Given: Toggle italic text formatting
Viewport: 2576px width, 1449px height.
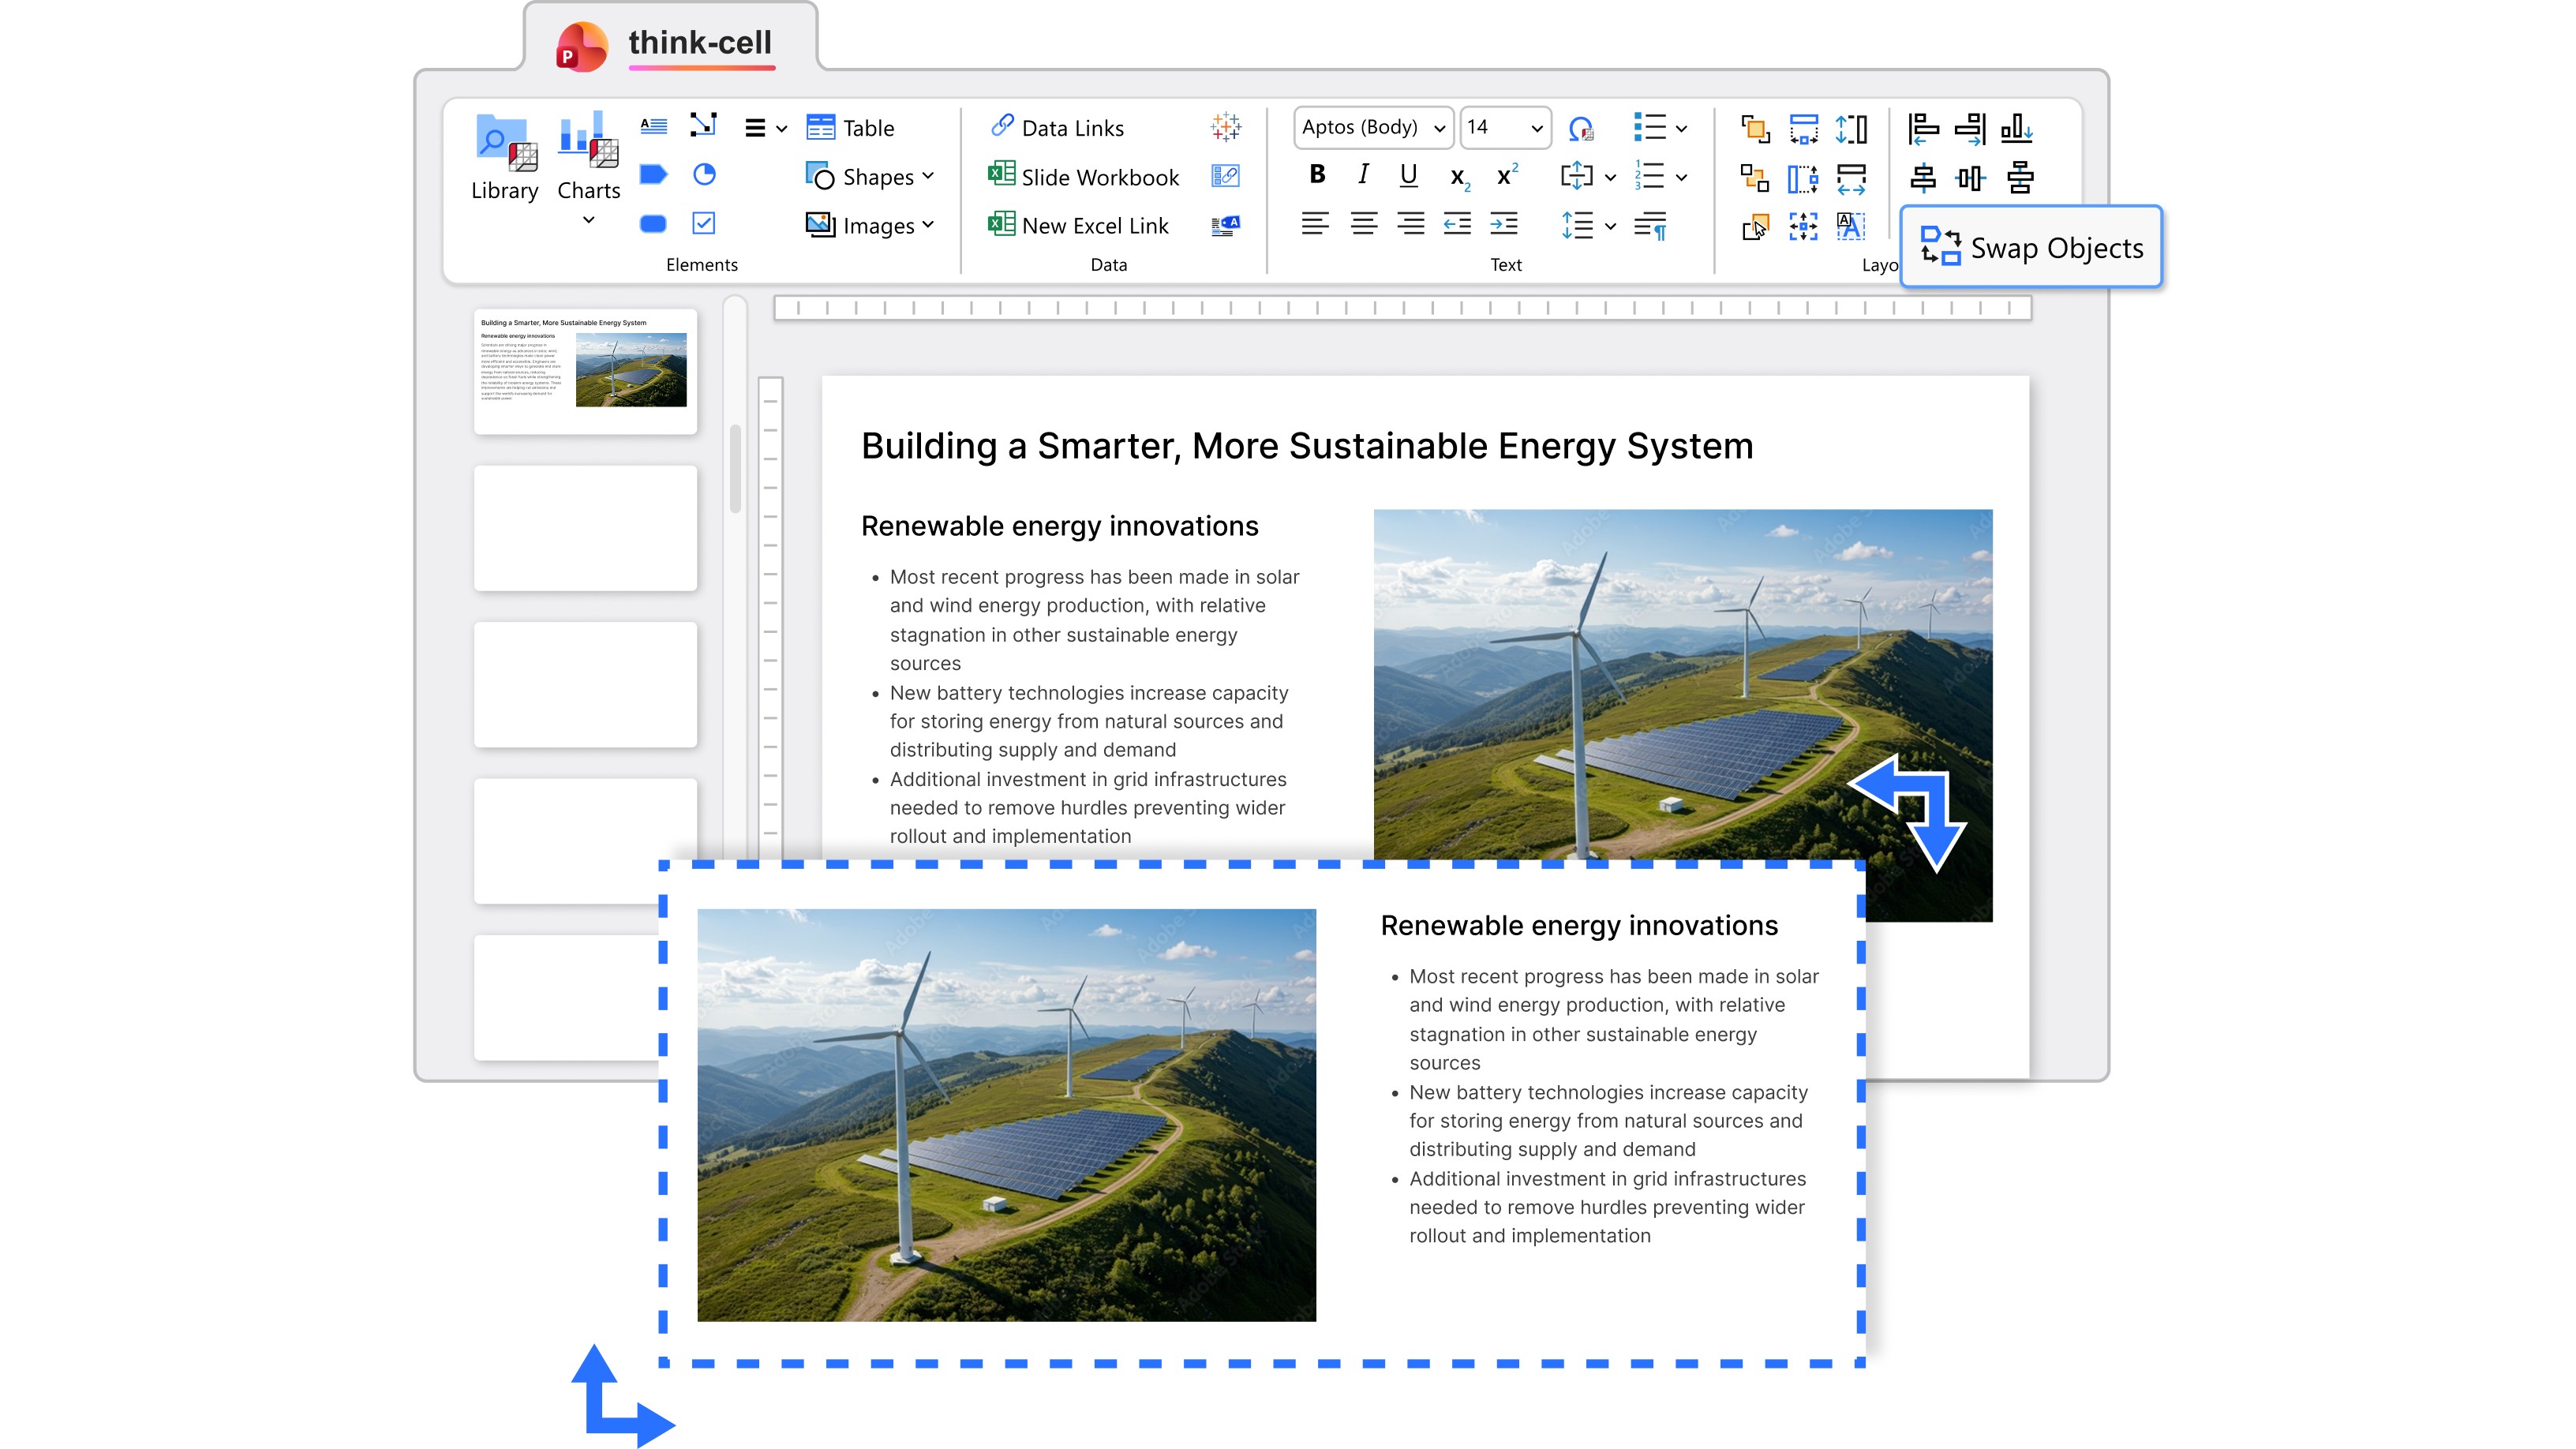Looking at the screenshot, I should (x=1363, y=175).
